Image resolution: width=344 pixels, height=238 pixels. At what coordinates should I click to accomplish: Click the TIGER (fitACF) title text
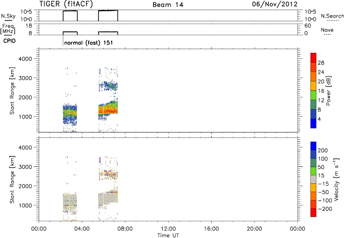point(66,4)
